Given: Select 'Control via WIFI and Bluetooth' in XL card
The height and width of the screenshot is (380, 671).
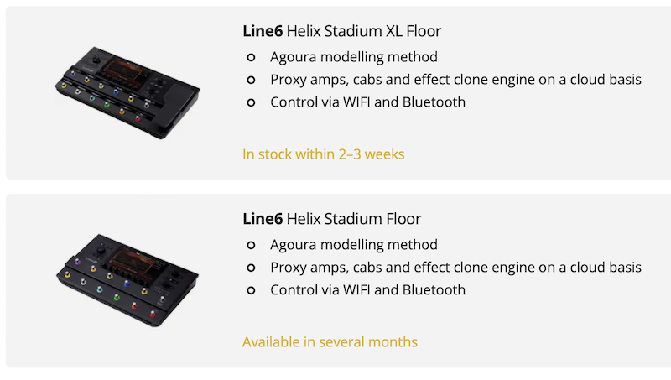Looking at the screenshot, I should (367, 103).
